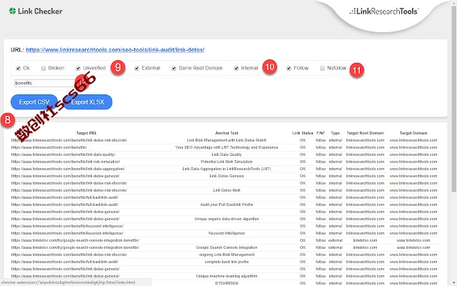Click the LinkResearchTools logo
This screenshot has width=457, height=286.
click(x=384, y=11)
